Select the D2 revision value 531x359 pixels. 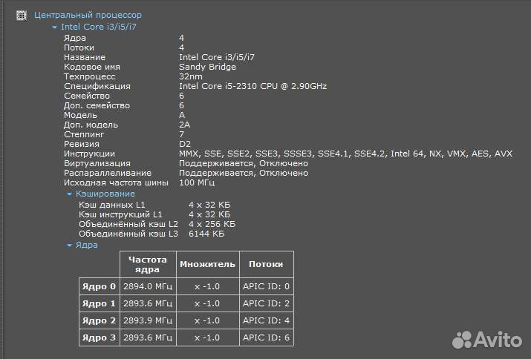click(185, 144)
